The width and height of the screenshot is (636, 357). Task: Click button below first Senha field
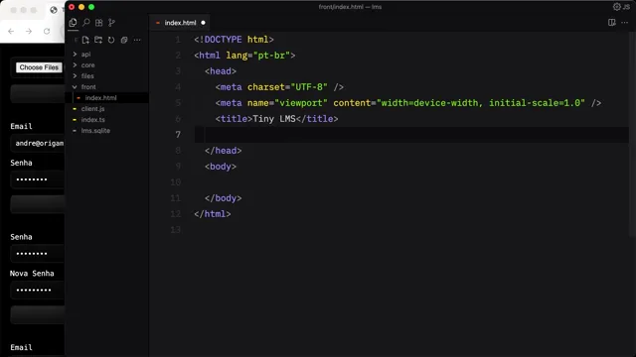(x=38, y=204)
